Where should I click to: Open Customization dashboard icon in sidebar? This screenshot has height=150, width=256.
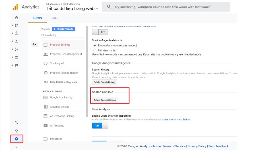16,25
